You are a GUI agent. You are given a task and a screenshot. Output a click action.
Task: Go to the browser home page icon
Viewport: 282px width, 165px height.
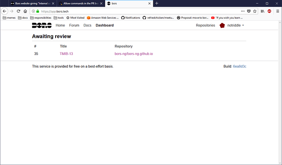[x=25, y=11]
